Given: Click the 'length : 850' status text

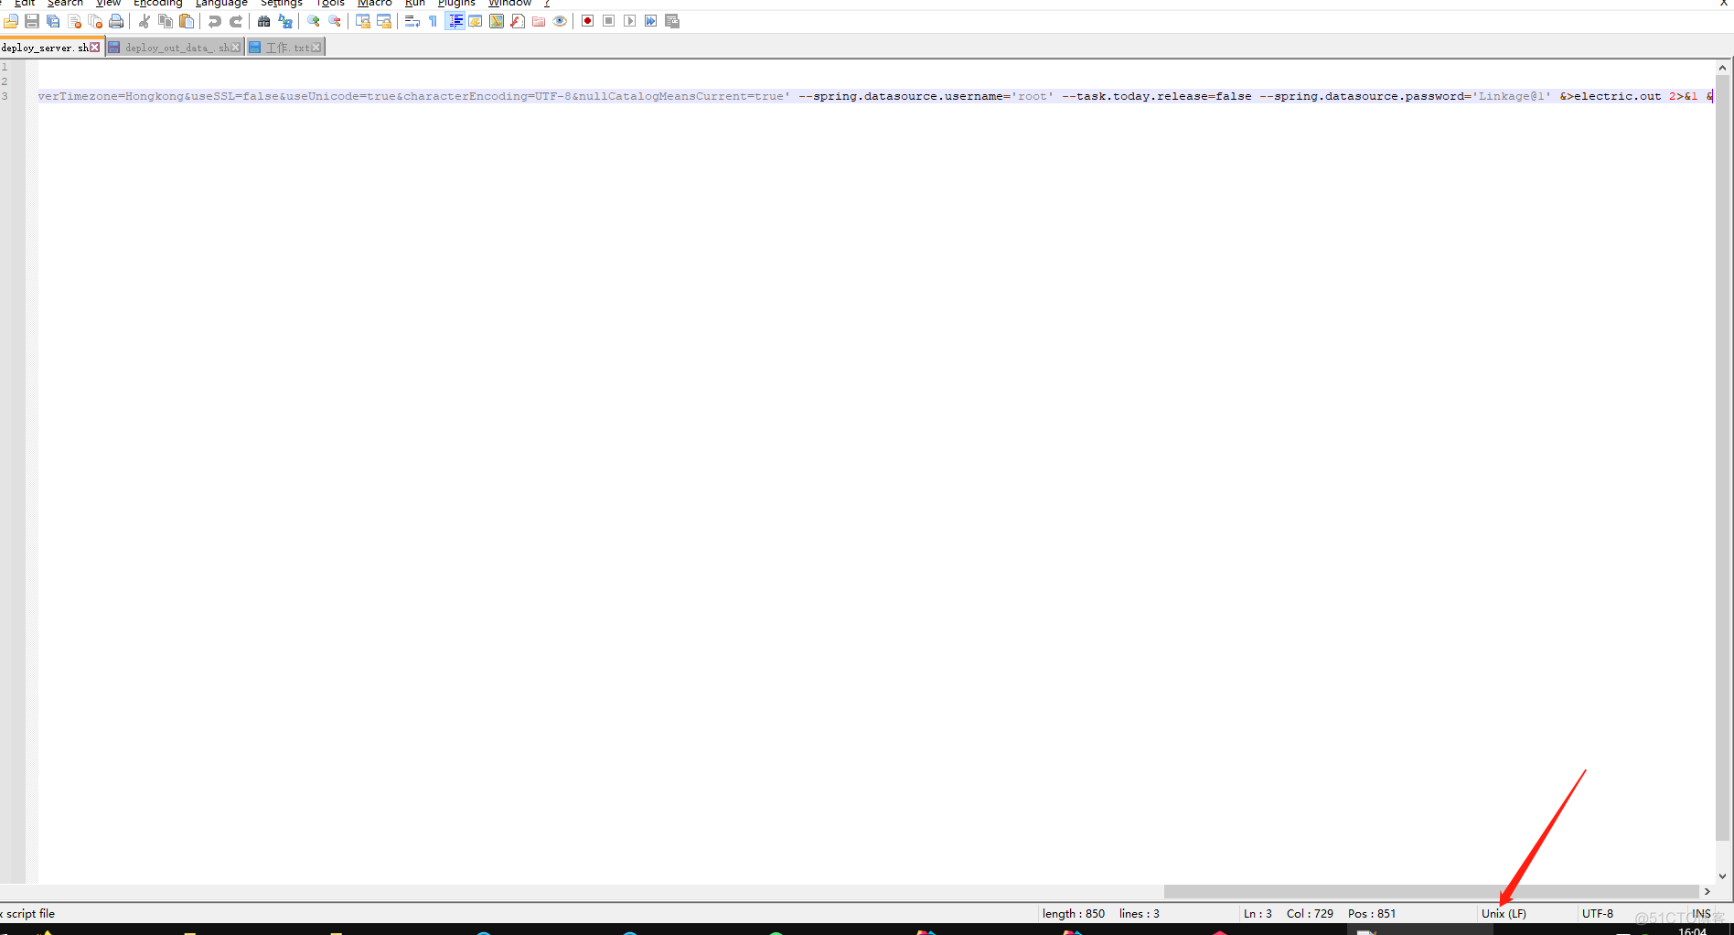Looking at the screenshot, I should [1074, 914].
